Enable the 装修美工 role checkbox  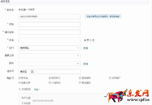click(x=50, y=78)
